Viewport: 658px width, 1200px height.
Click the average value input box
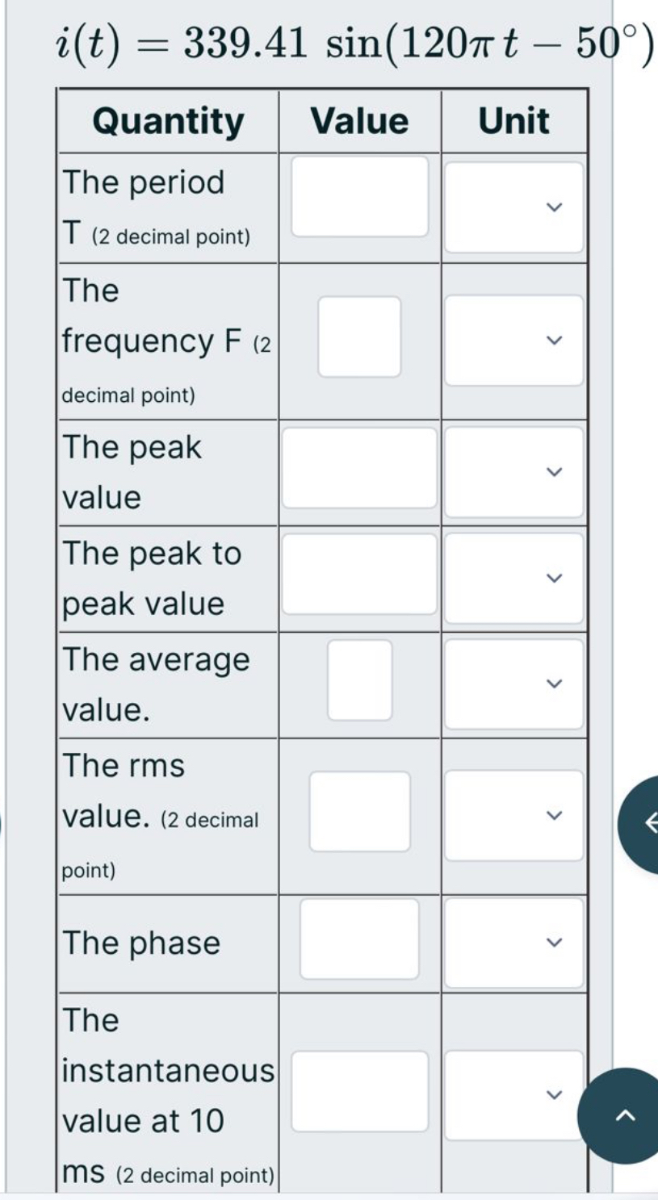(x=360, y=680)
